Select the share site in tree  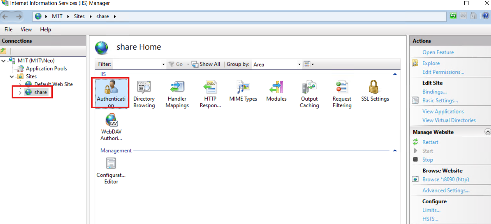point(40,92)
